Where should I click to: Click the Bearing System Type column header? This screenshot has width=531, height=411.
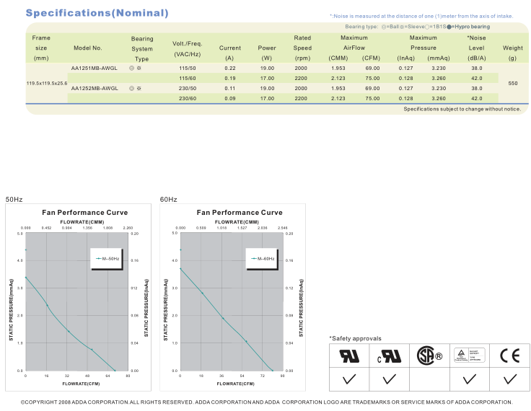pyautogui.click(x=142, y=49)
